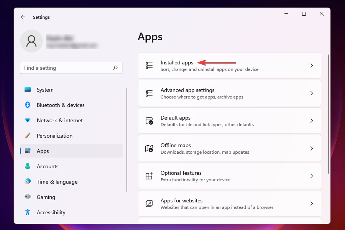Viewport: 345px width, 230px height.
Task: Open Installed apps
Action: (x=230, y=66)
